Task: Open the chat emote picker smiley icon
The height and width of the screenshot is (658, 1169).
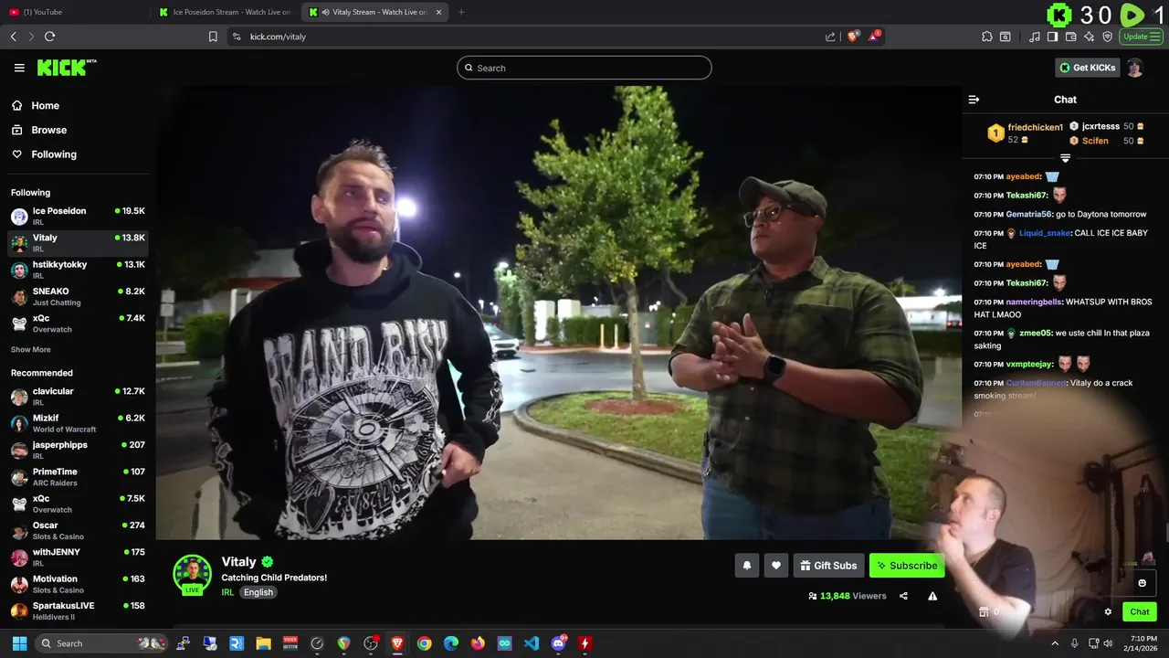Action: pos(1142,583)
